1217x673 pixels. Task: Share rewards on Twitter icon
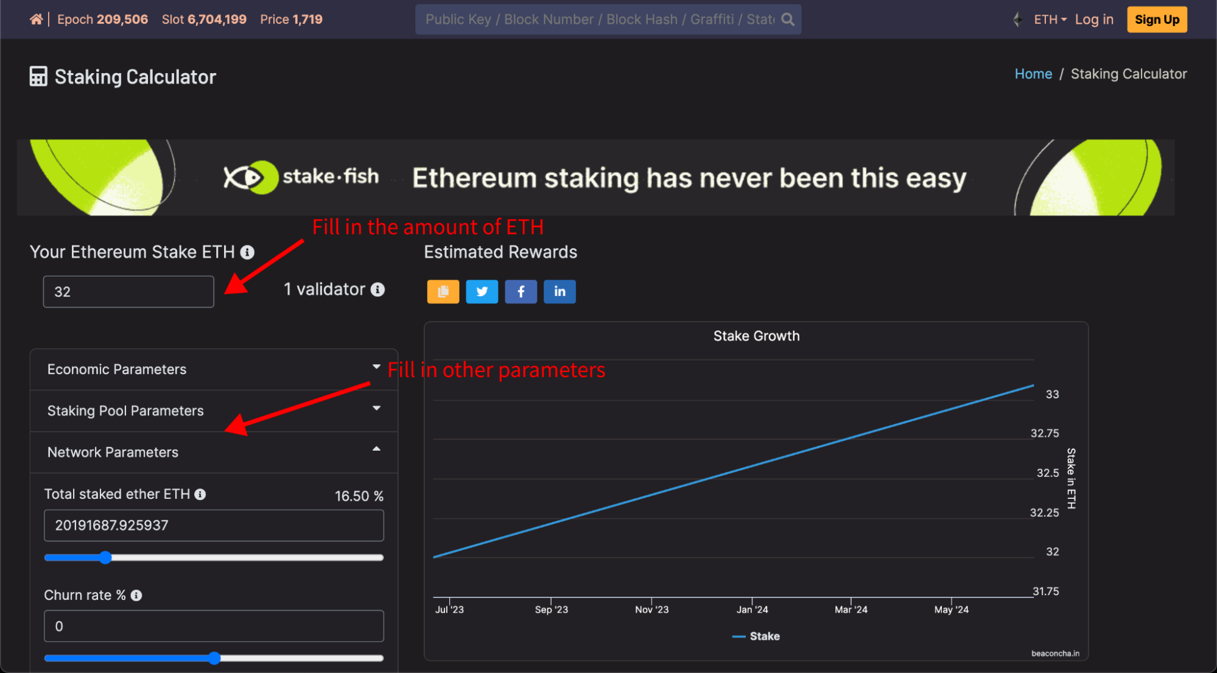coord(482,292)
